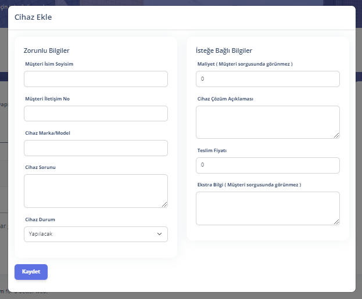The height and width of the screenshot is (299, 362).
Task: Open the Cihaz Durum dropdown
Action: tap(96, 234)
